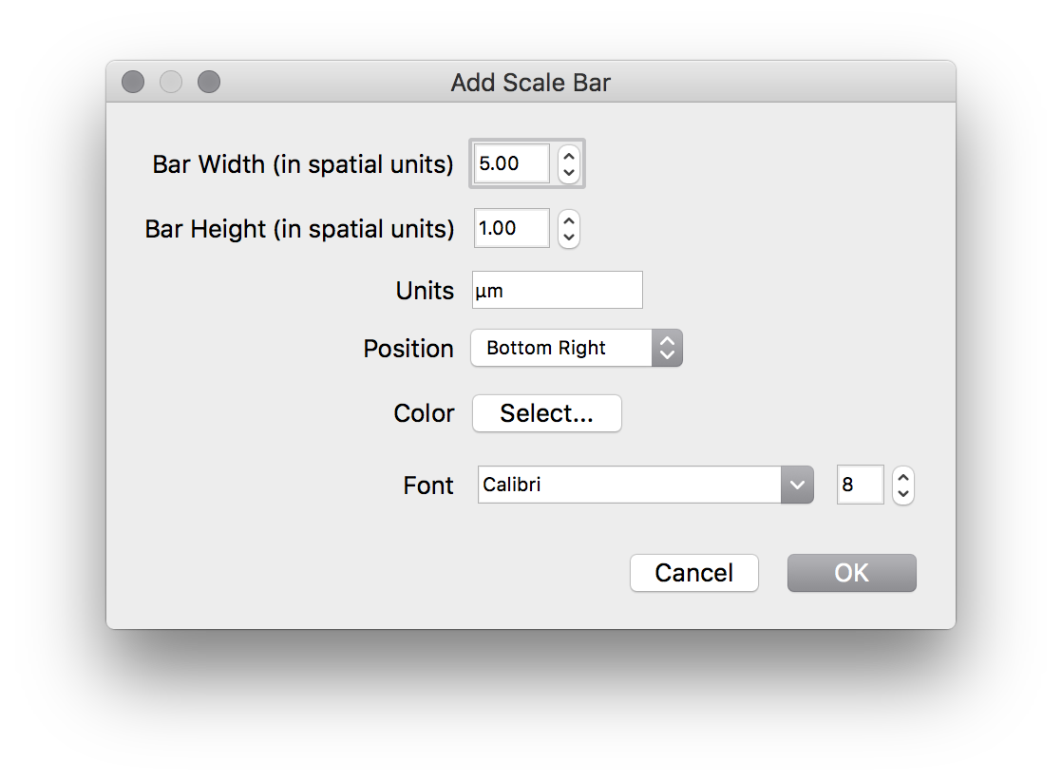Increase the font size with its up stepper
1062x781 pixels.
point(902,477)
